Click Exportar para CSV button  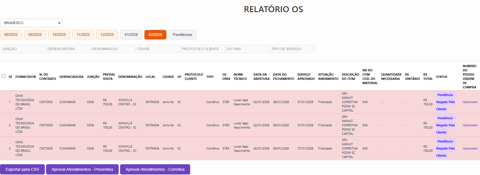tap(22, 169)
